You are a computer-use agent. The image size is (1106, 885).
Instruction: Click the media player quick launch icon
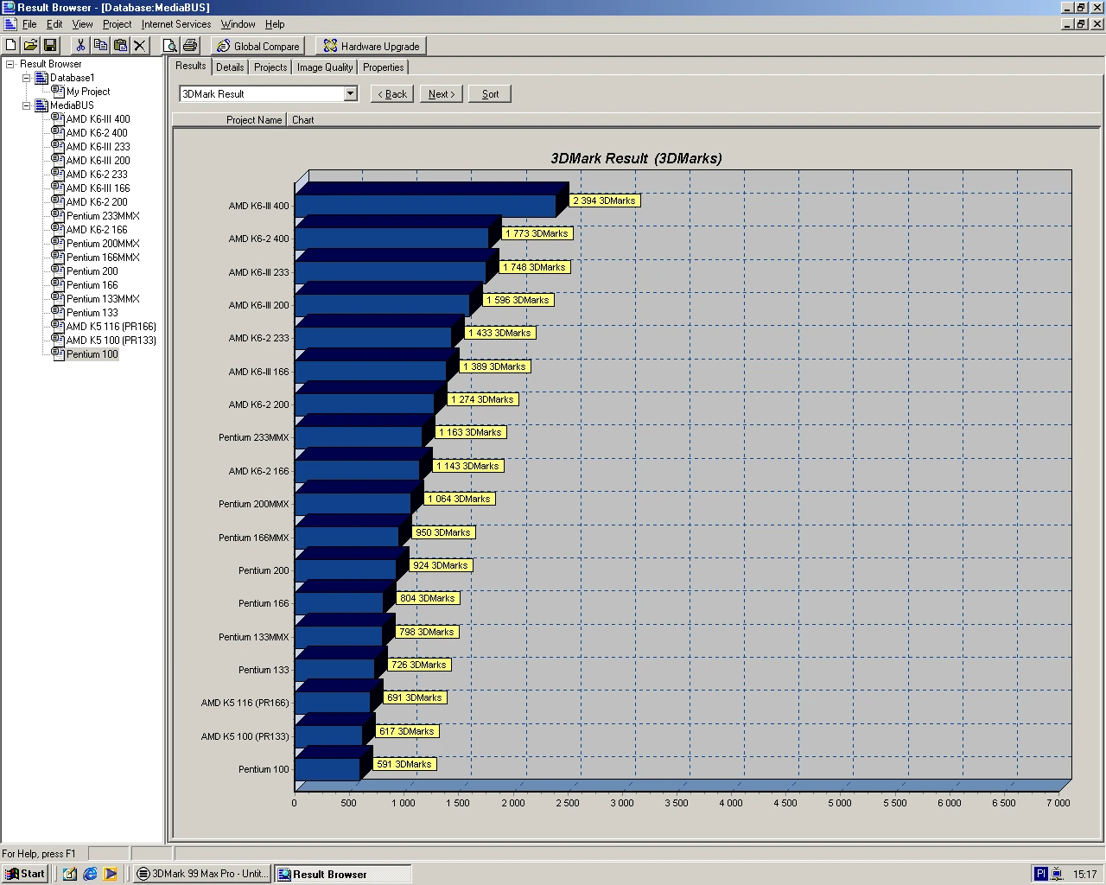click(110, 874)
